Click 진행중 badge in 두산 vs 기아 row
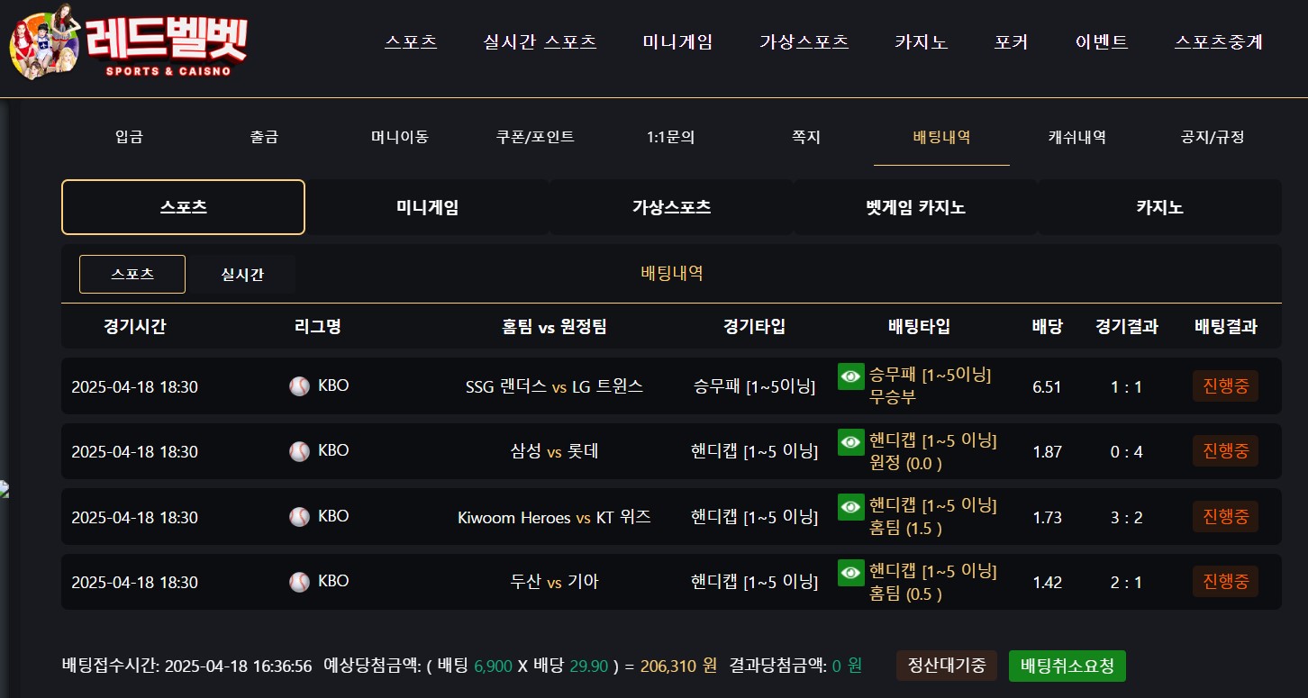 1225,582
